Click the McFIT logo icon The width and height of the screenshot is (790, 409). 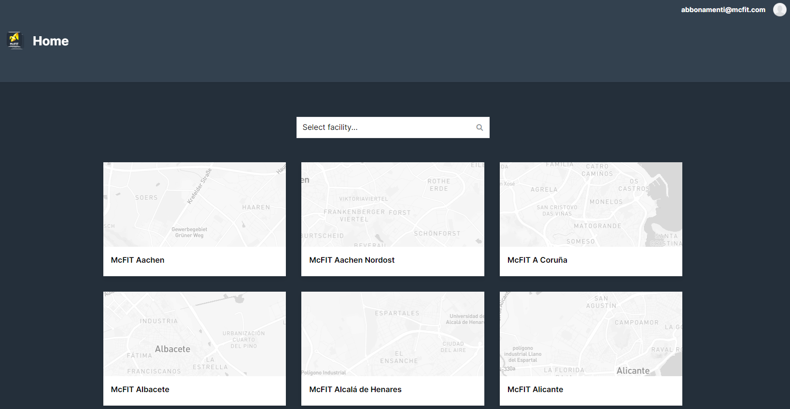click(15, 41)
